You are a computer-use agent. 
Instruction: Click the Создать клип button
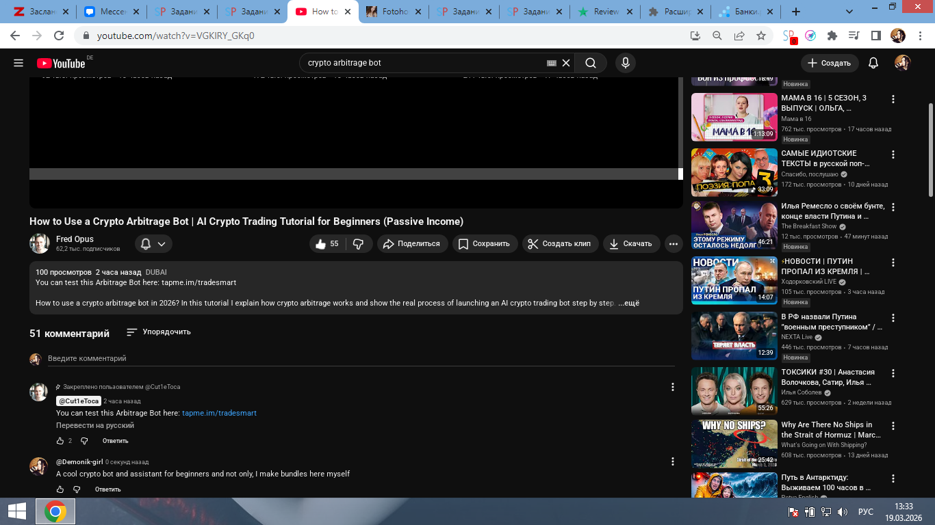(x=561, y=243)
